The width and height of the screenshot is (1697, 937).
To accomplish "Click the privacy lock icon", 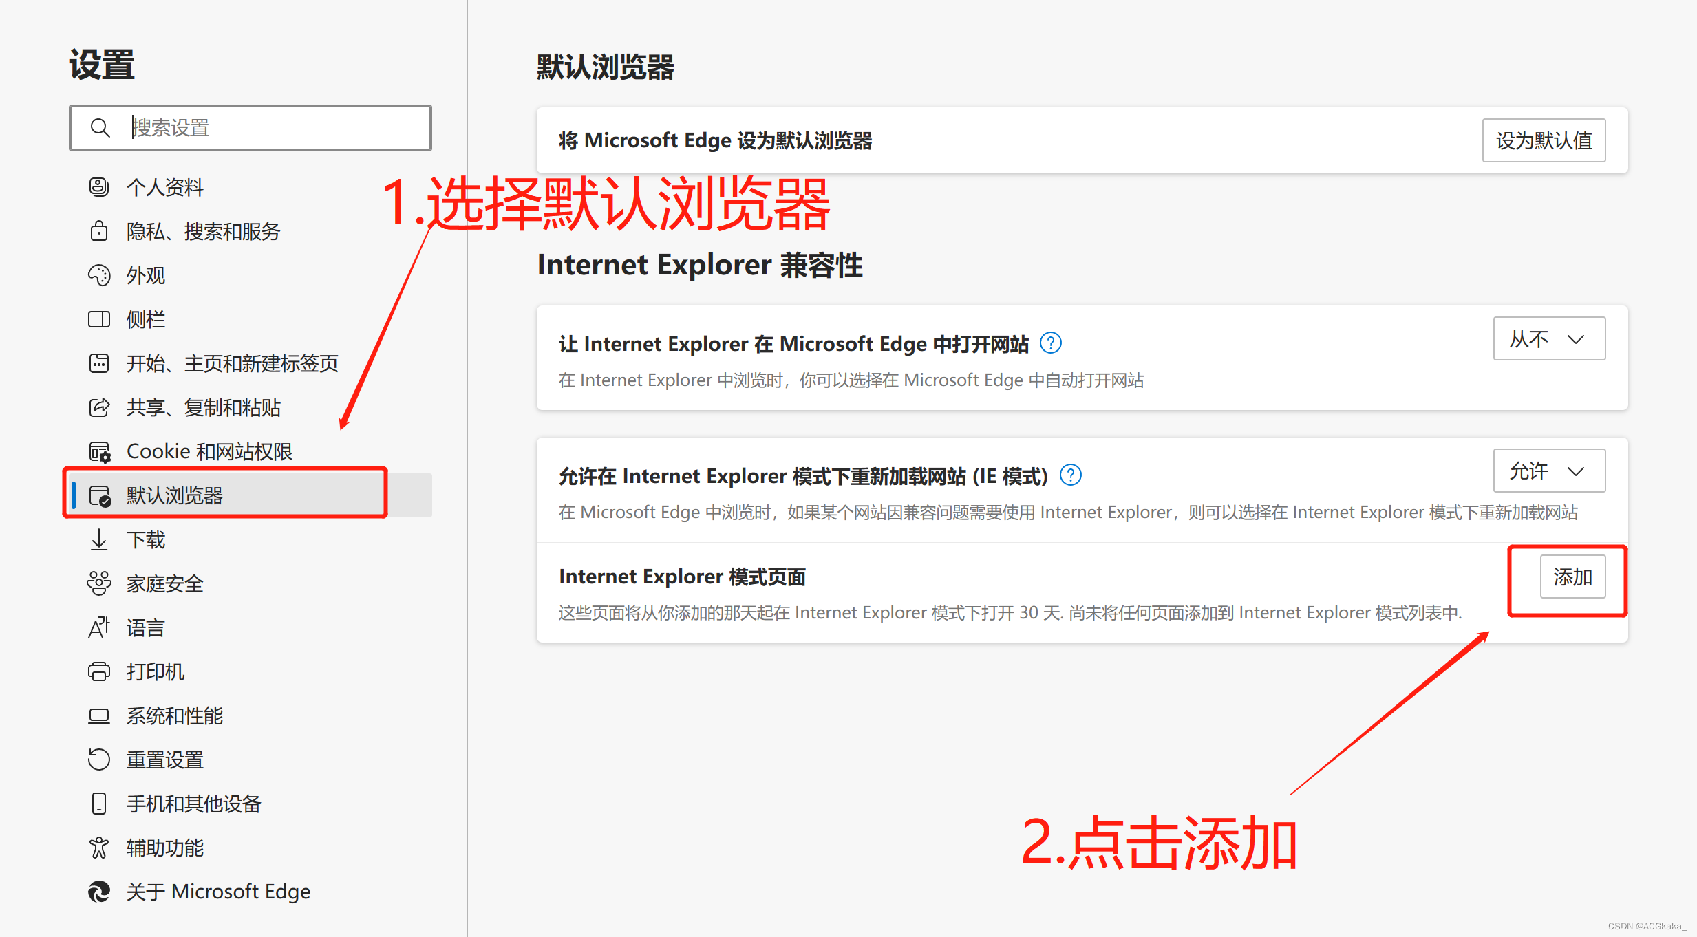I will [x=99, y=230].
